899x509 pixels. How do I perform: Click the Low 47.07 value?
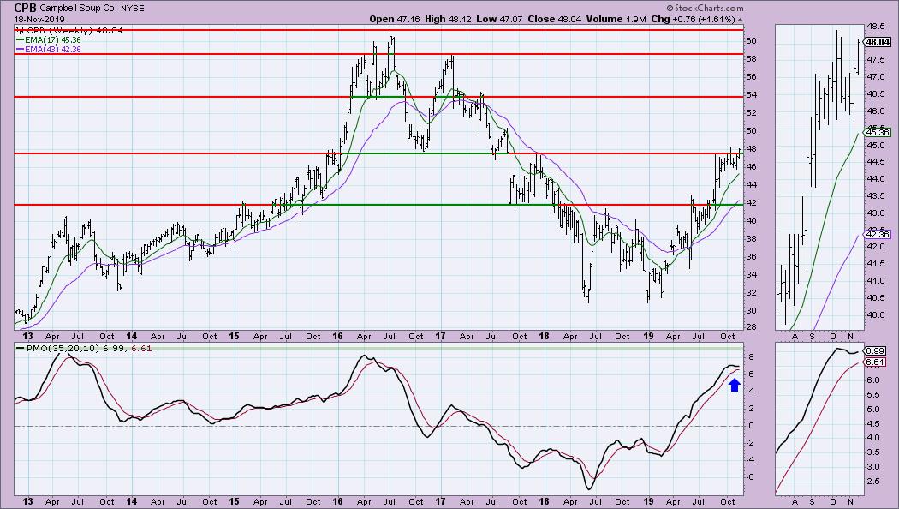coord(499,19)
